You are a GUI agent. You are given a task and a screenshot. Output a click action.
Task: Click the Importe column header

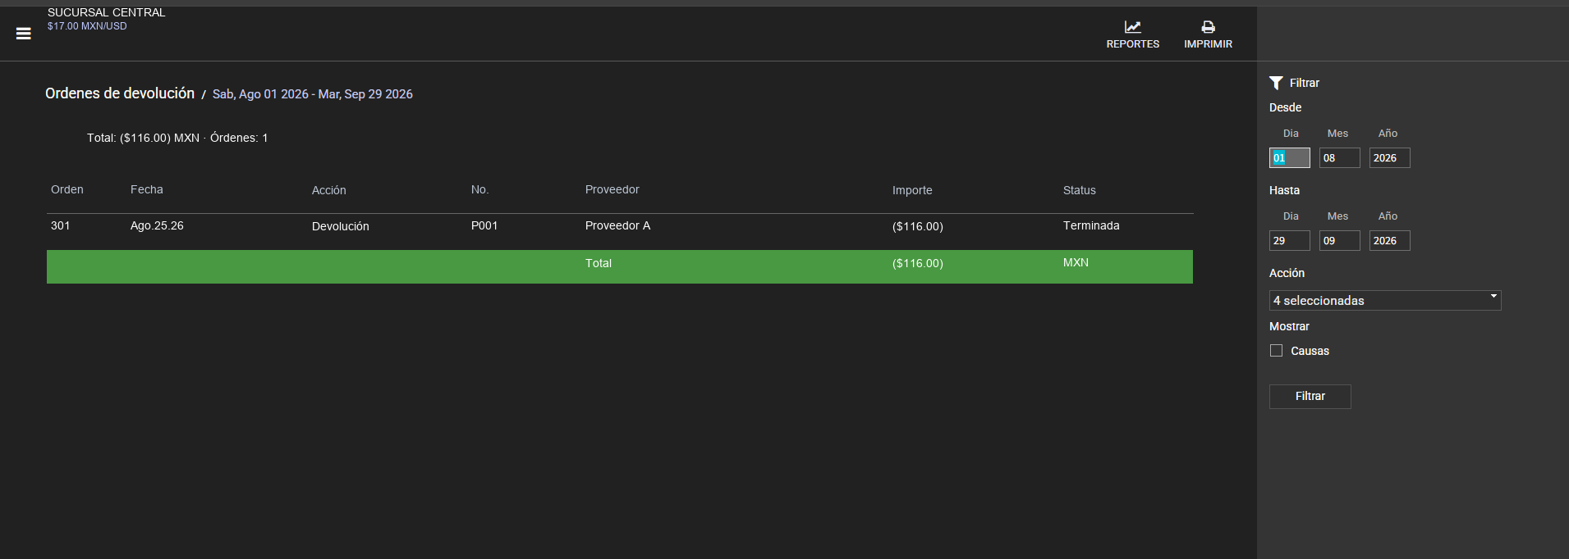click(x=912, y=190)
